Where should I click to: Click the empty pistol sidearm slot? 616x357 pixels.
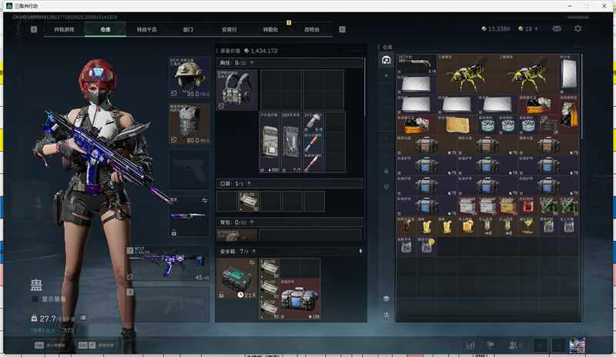(x=189, y=170)
